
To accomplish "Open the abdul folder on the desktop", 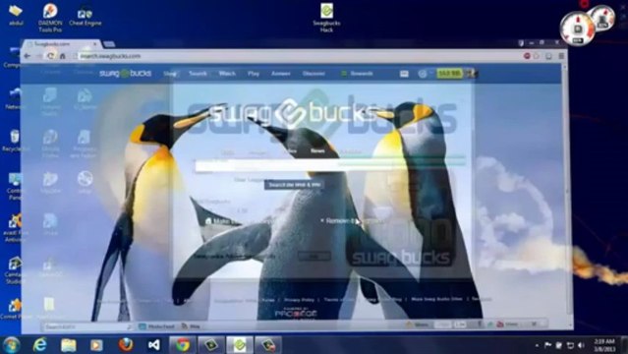I will [16, 15].
